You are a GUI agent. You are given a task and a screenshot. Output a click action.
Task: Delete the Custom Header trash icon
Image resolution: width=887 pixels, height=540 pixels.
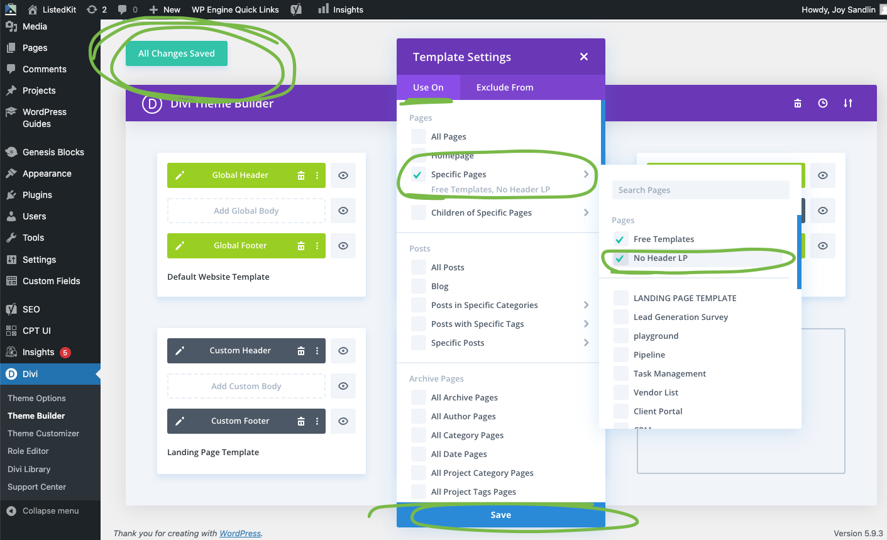point(301,351)
